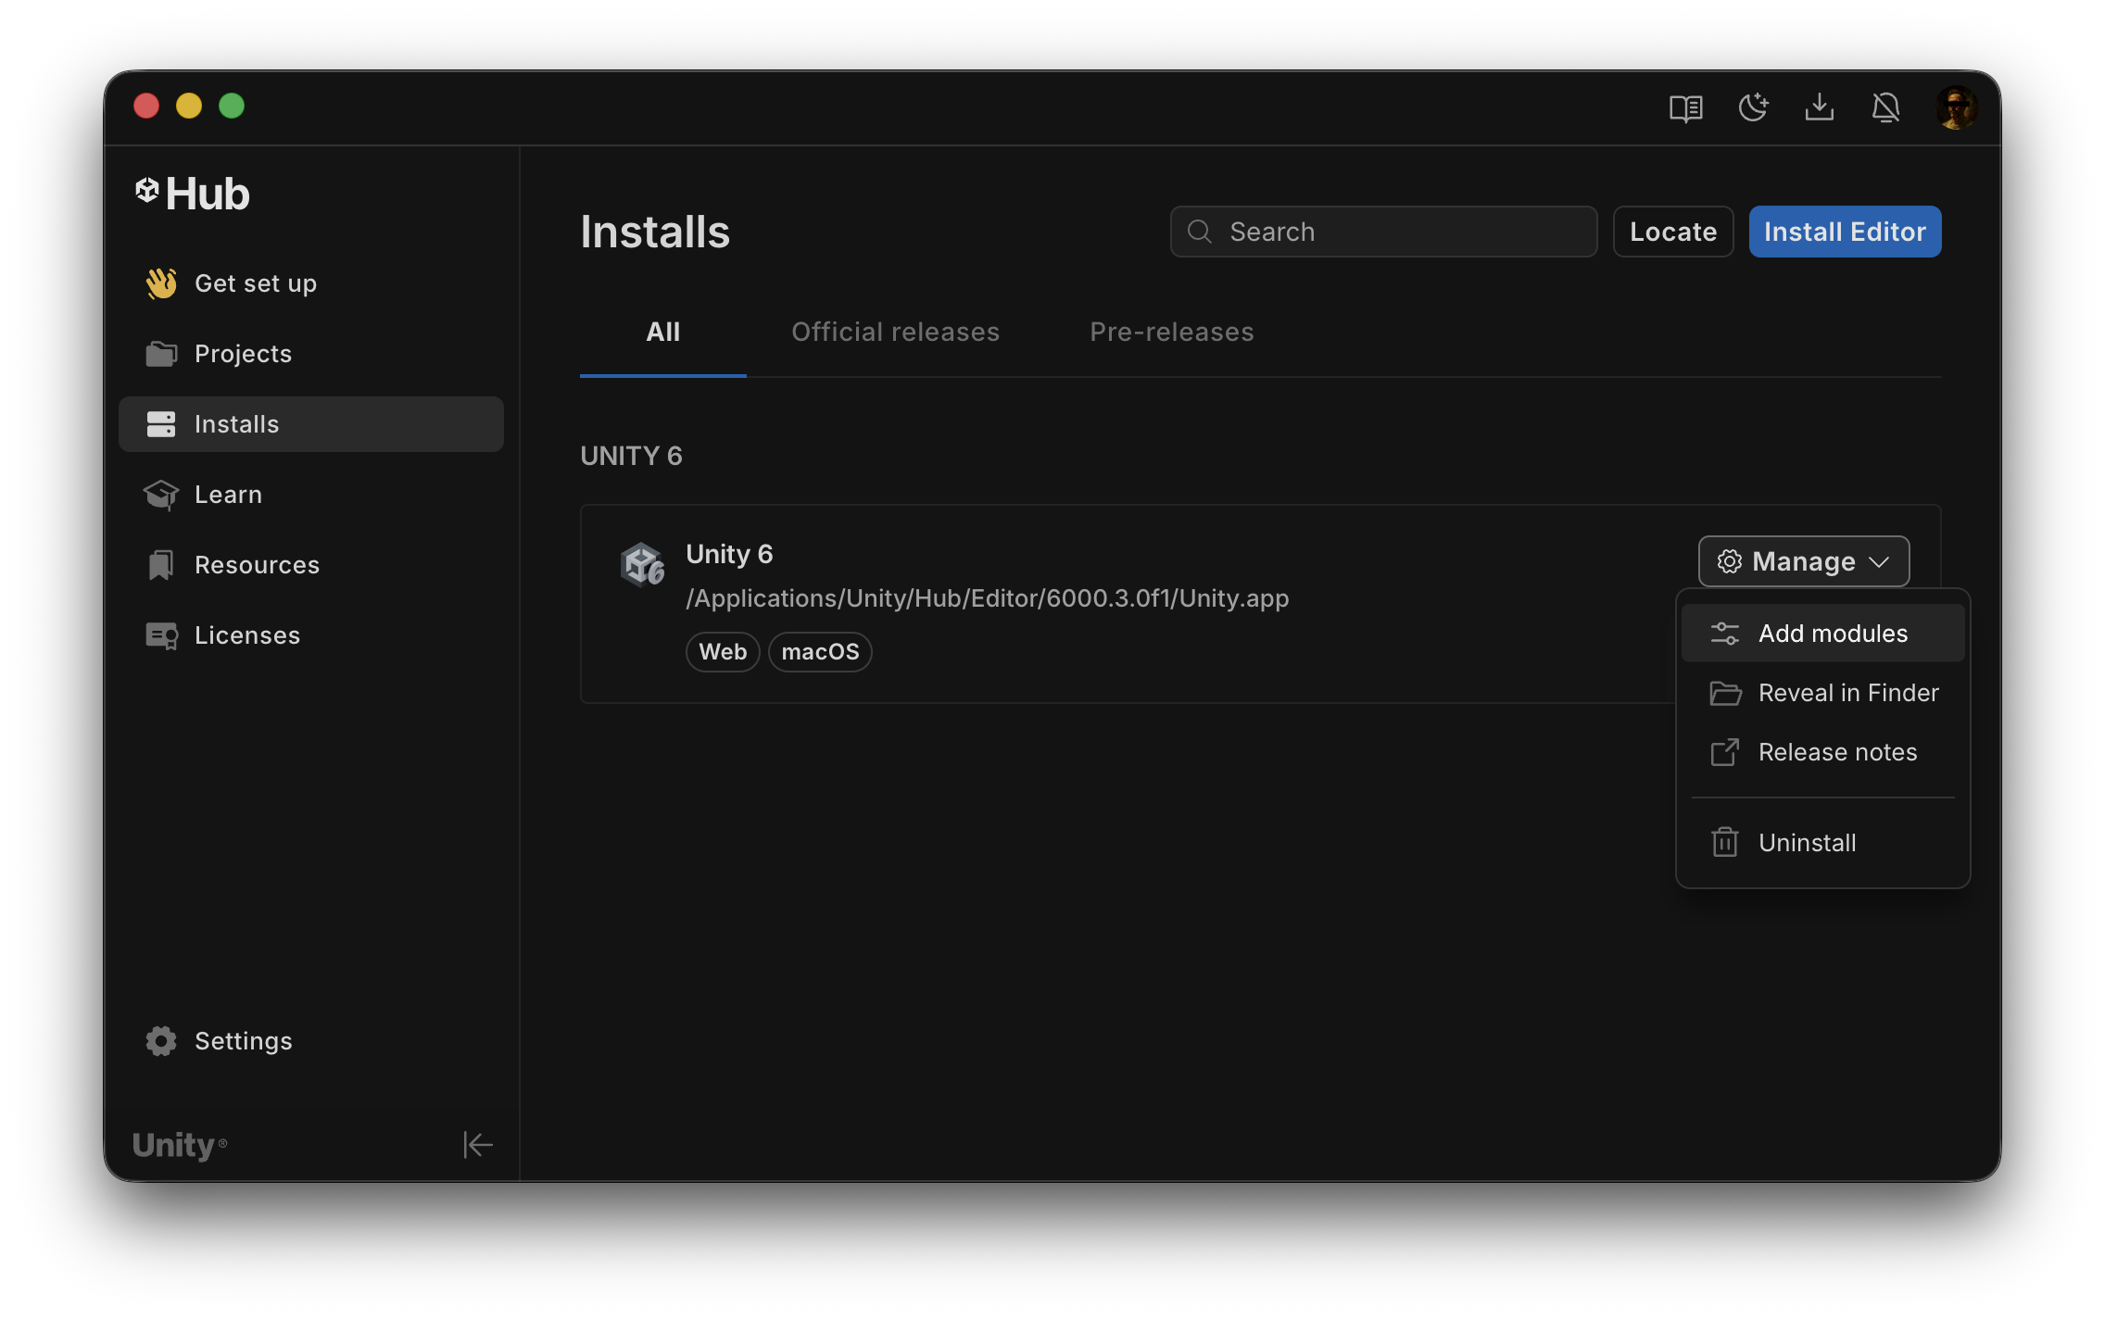Click the Locate button

pyautogui.click(x=1672, y=232)
